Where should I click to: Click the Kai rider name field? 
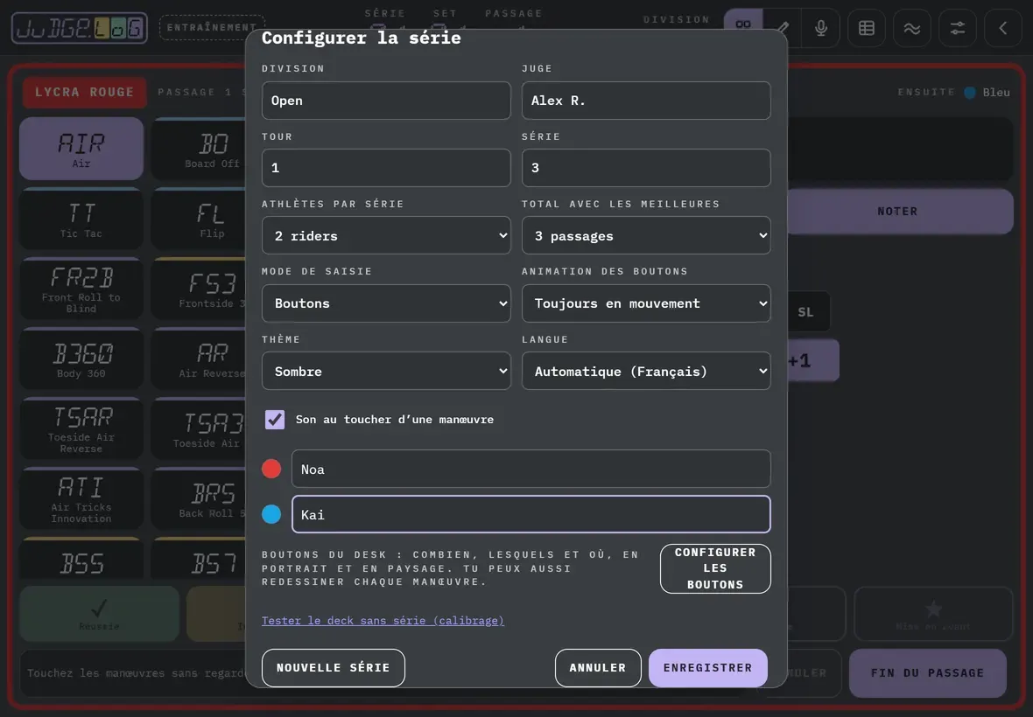531,514
